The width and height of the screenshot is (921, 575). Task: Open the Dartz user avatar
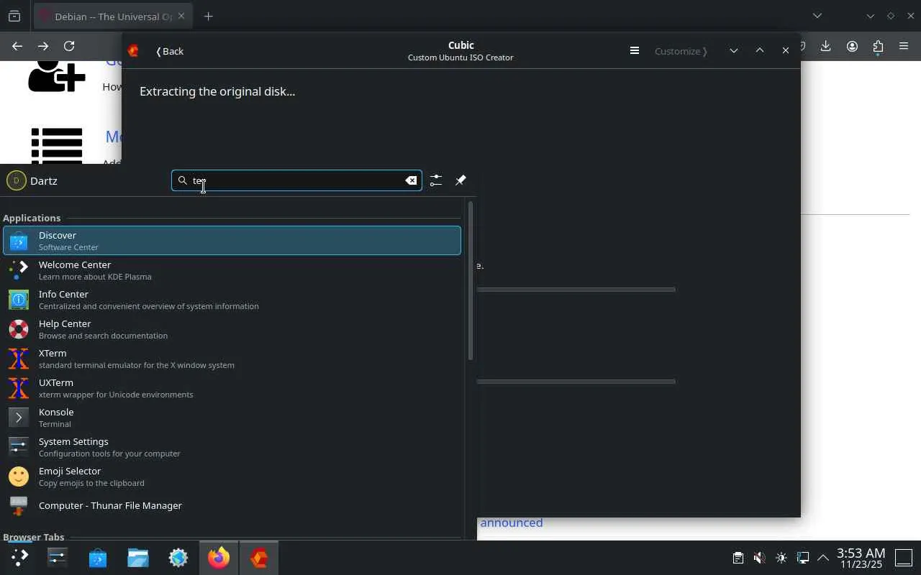coord(16,180)
